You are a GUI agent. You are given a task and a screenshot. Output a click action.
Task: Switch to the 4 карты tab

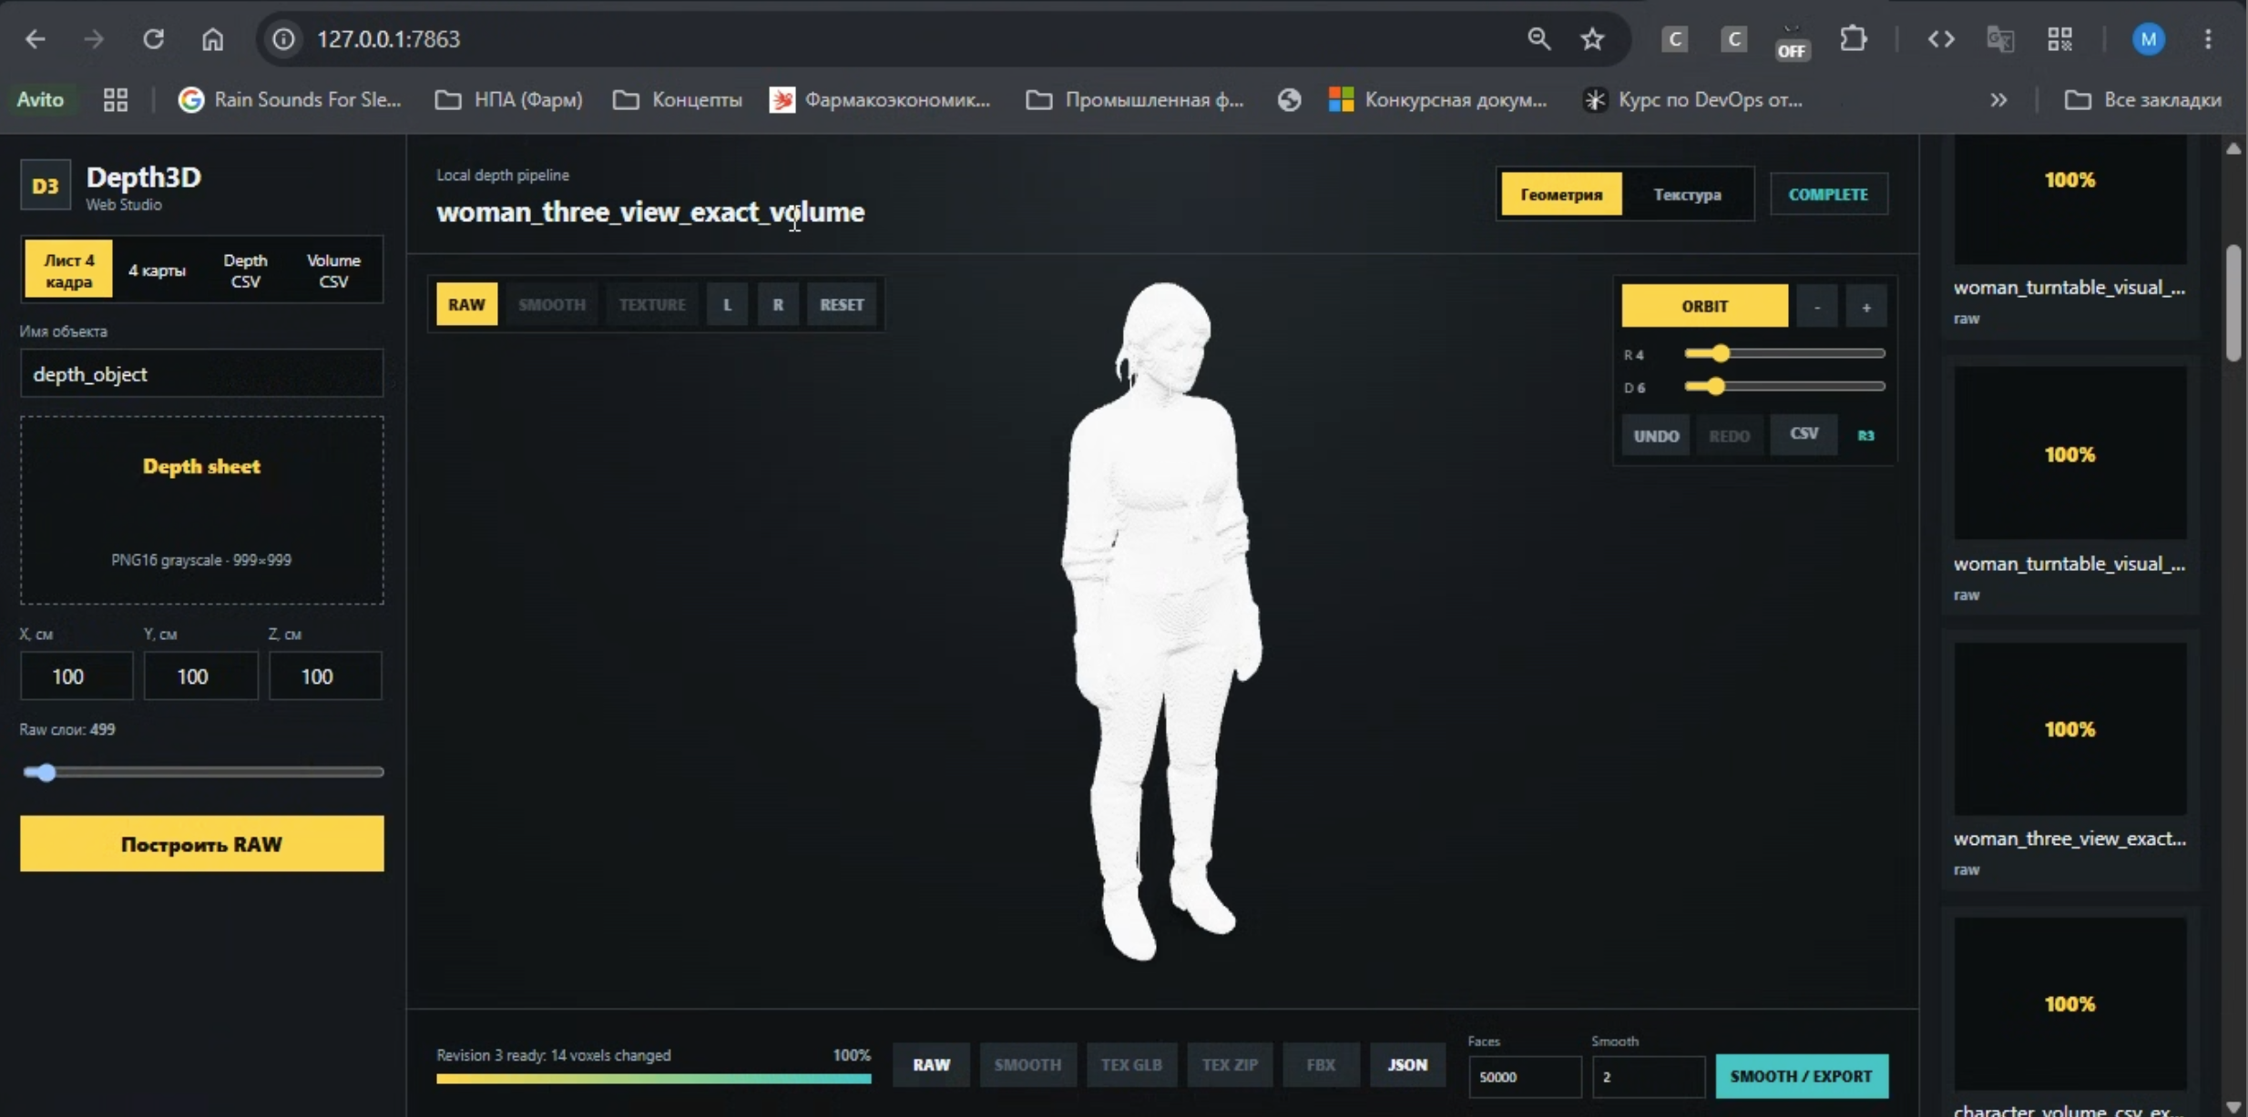[157, 270]
